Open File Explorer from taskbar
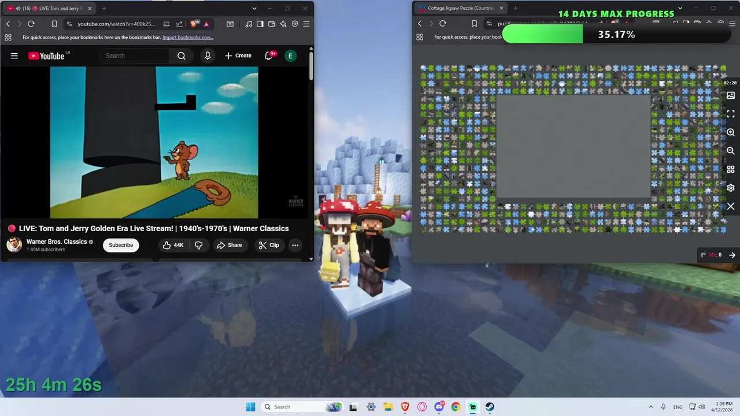The image size is (740, 416). 387,407
